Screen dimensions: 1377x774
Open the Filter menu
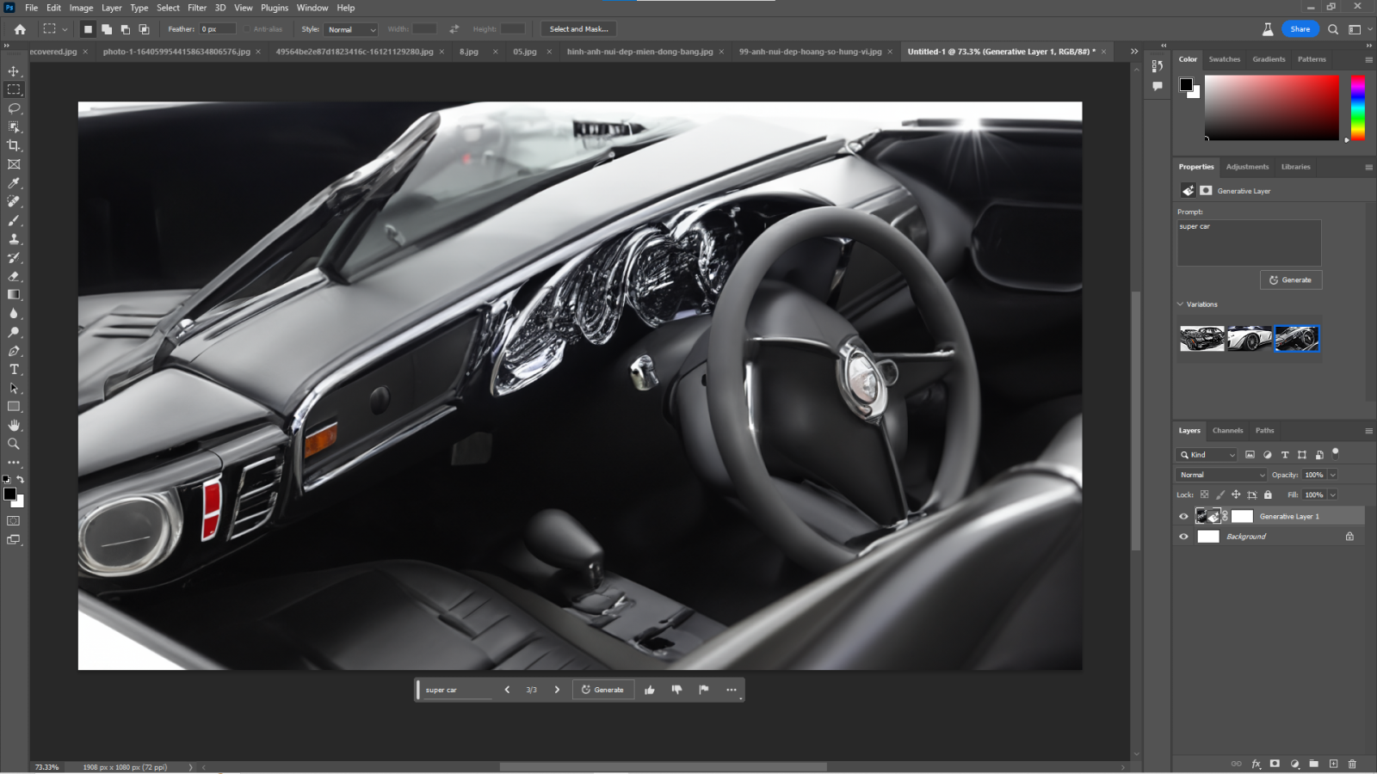(x=197, y=8)
